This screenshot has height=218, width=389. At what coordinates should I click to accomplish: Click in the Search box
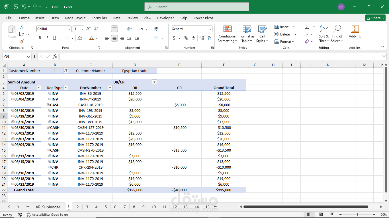197,7
